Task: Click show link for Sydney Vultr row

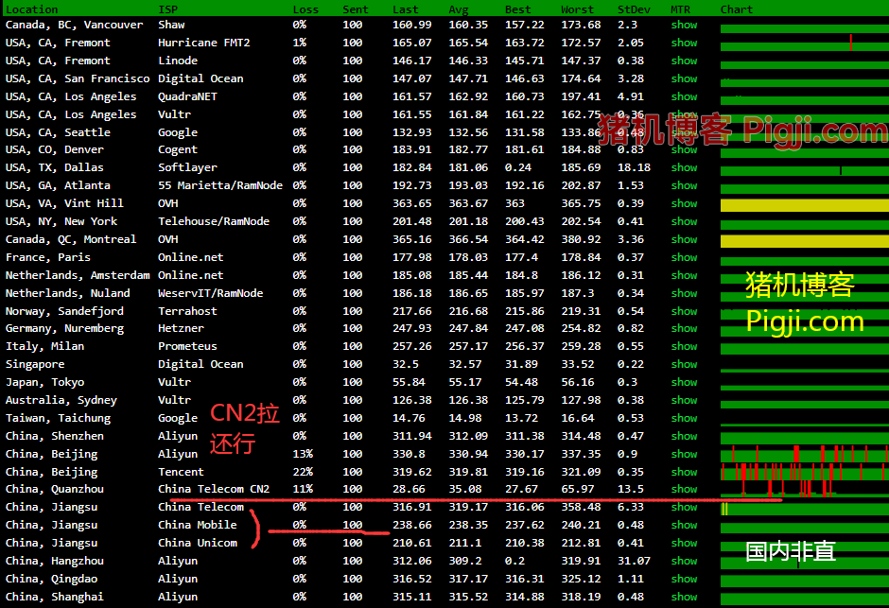Action: pyautogui.click(x=684, y=401)
